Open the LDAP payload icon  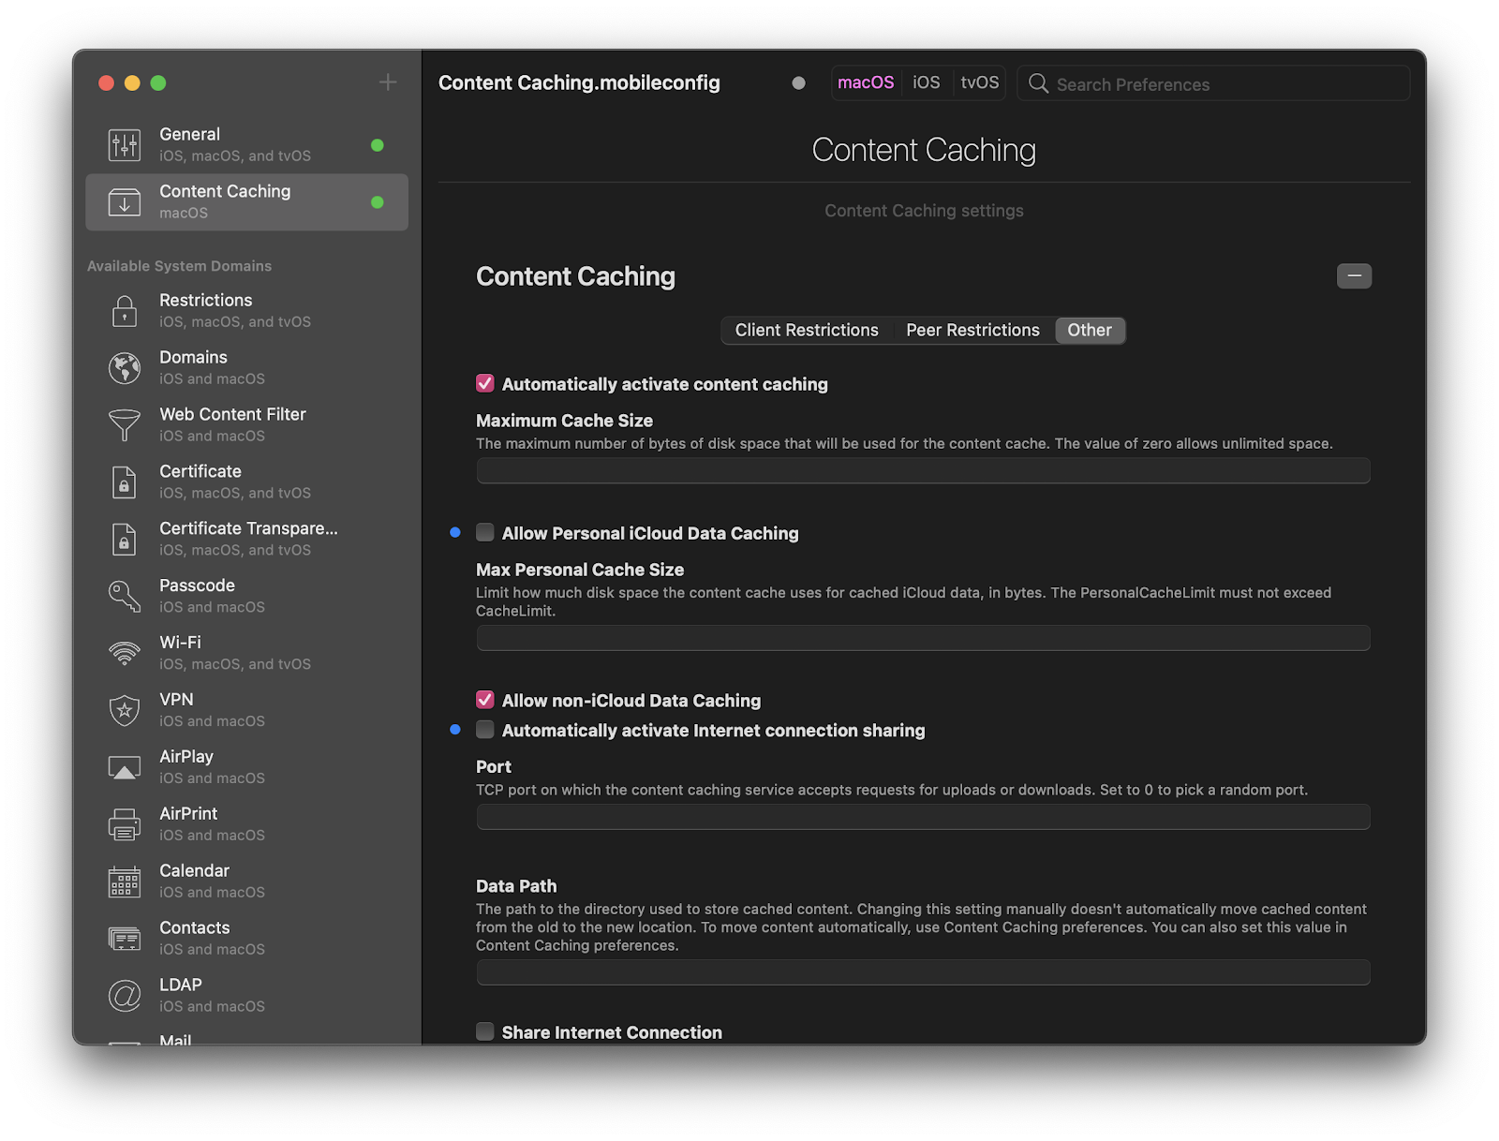click(x=124, y=996)
